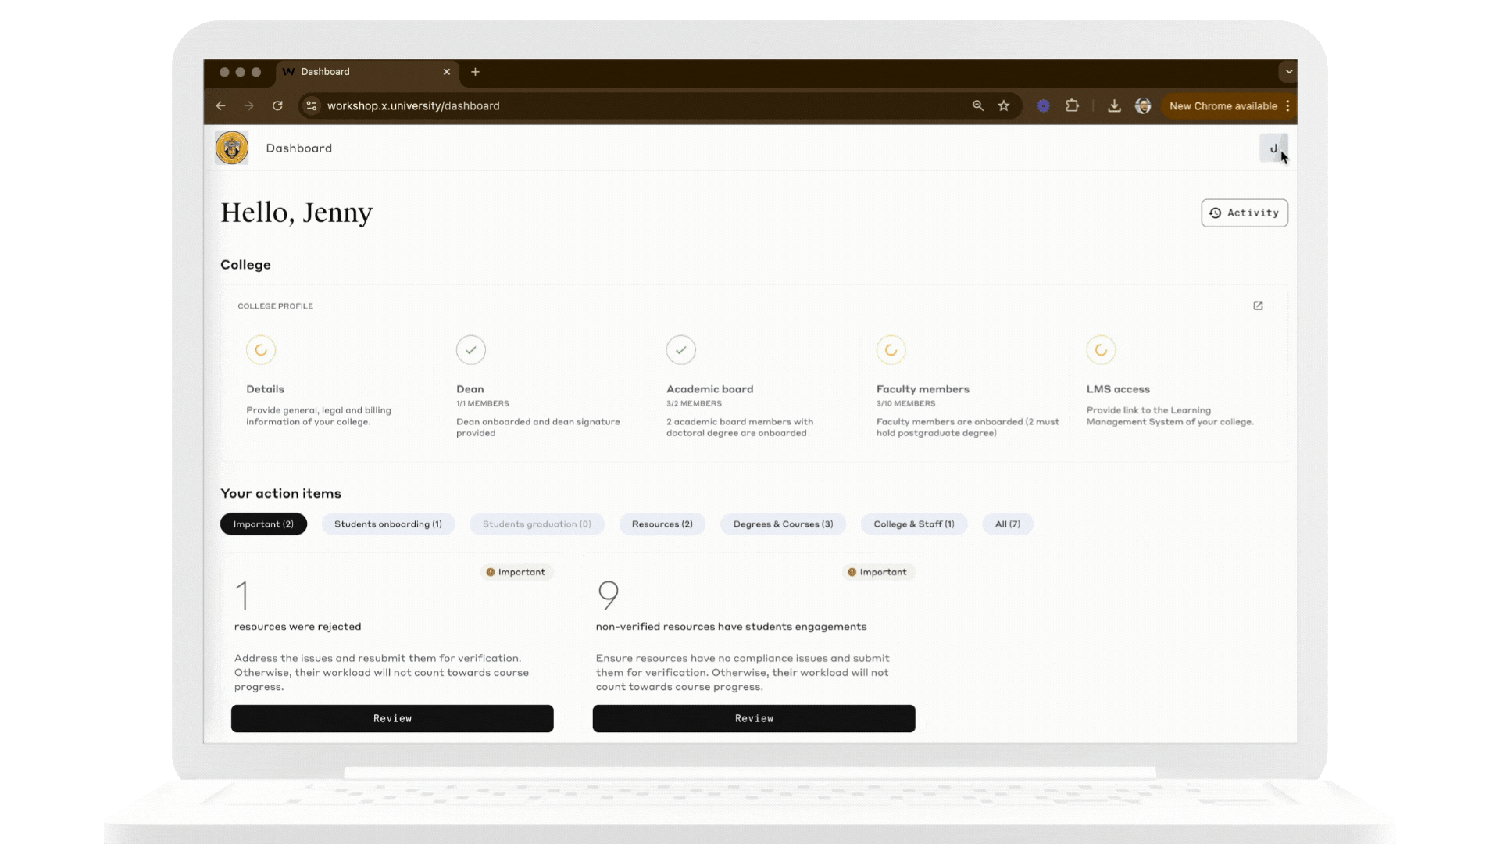Screen dimensions: 1500x844
Task: Toggle the Degrees & Courses (3) filter
Action: 783,524
